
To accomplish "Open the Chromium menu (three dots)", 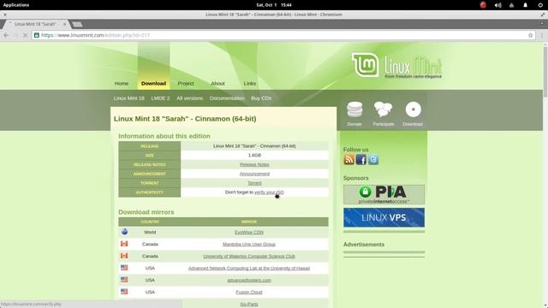I will (x=542, y=35).
